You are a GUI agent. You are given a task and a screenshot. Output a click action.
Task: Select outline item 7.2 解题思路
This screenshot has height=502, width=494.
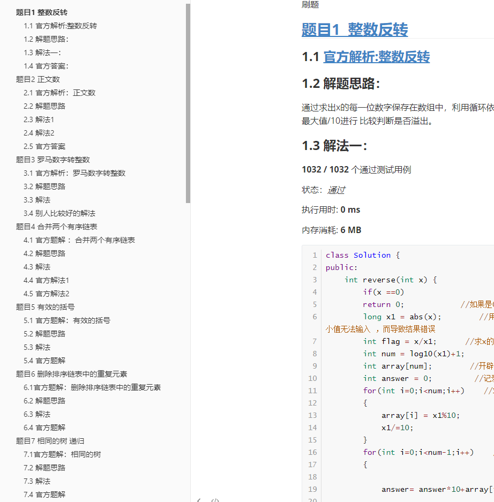(44, 468)
